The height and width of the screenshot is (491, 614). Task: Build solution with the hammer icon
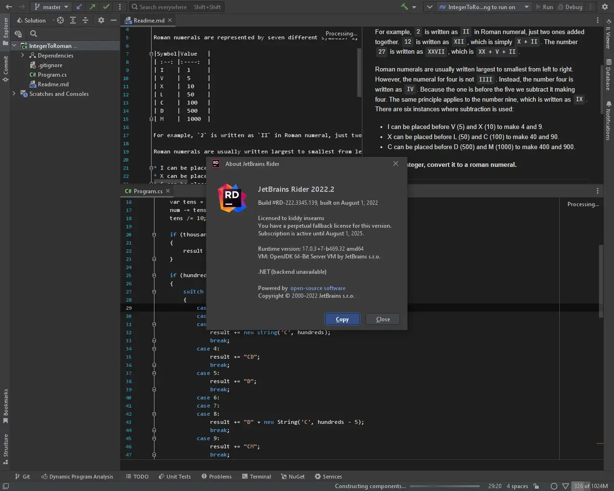(404, 7)
